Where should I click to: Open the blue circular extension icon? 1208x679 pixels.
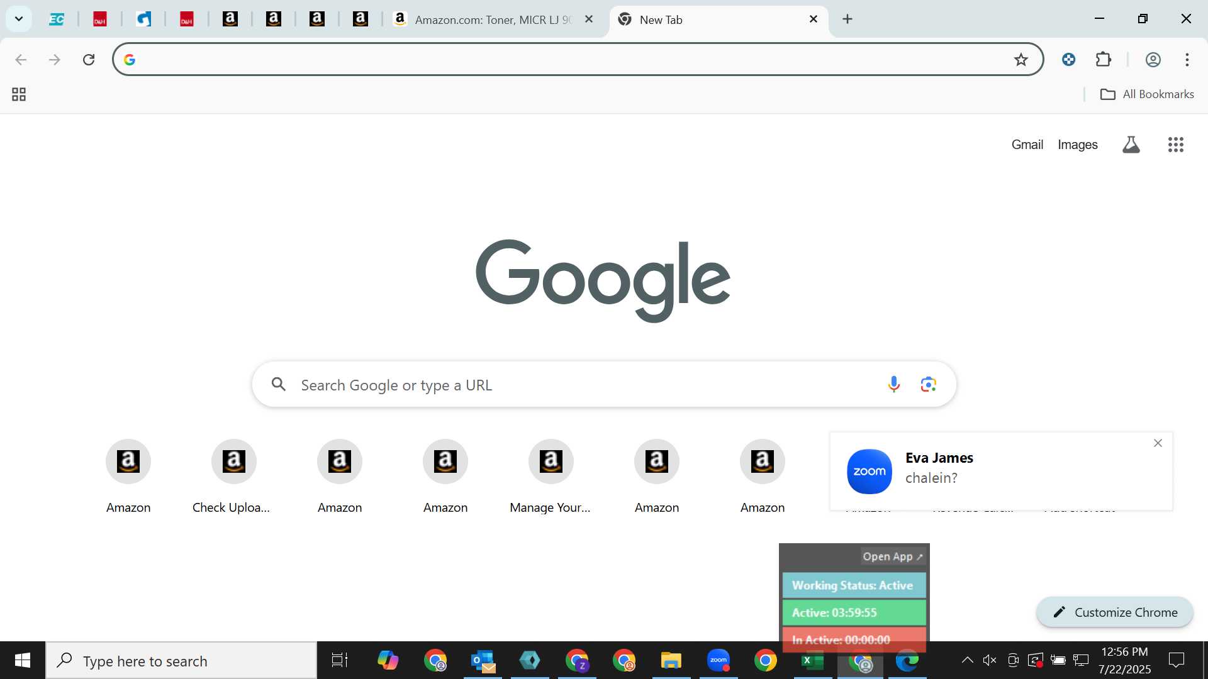[x=1068, y=60]
